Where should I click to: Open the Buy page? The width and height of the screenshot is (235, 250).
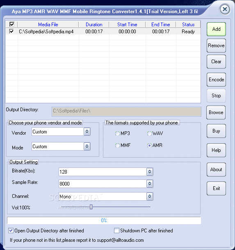click(x=216, y=131)
